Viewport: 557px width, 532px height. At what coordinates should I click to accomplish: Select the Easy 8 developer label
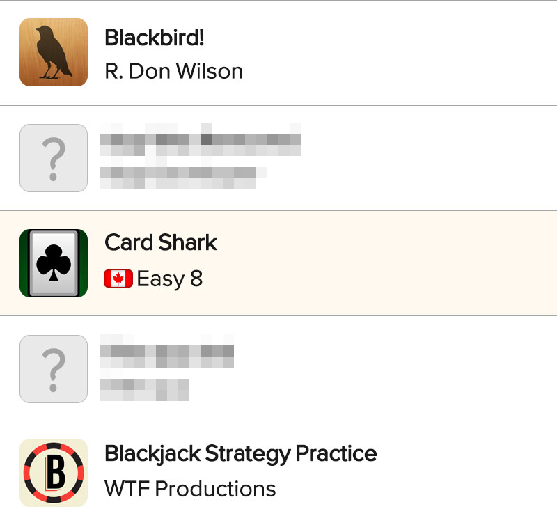170,279
